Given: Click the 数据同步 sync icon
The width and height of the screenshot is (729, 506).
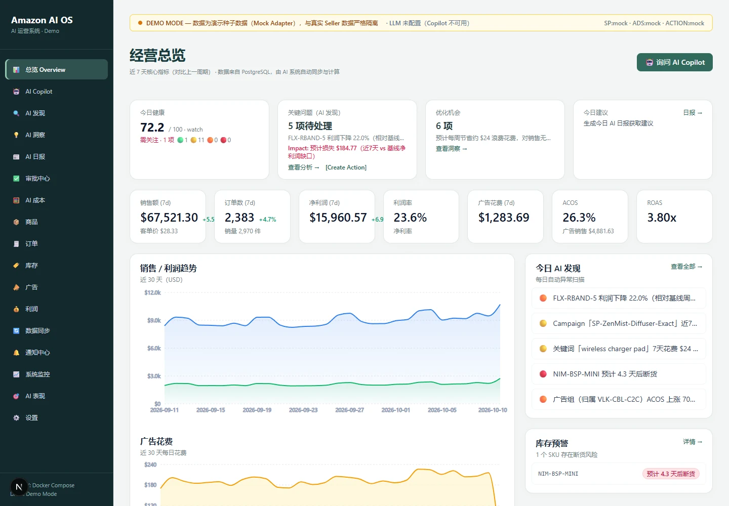Looking at the screenshot, I should [16, 331].
